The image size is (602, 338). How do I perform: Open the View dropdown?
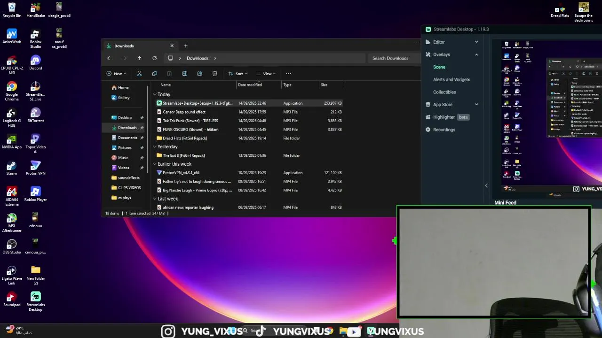tap(266, 74)
